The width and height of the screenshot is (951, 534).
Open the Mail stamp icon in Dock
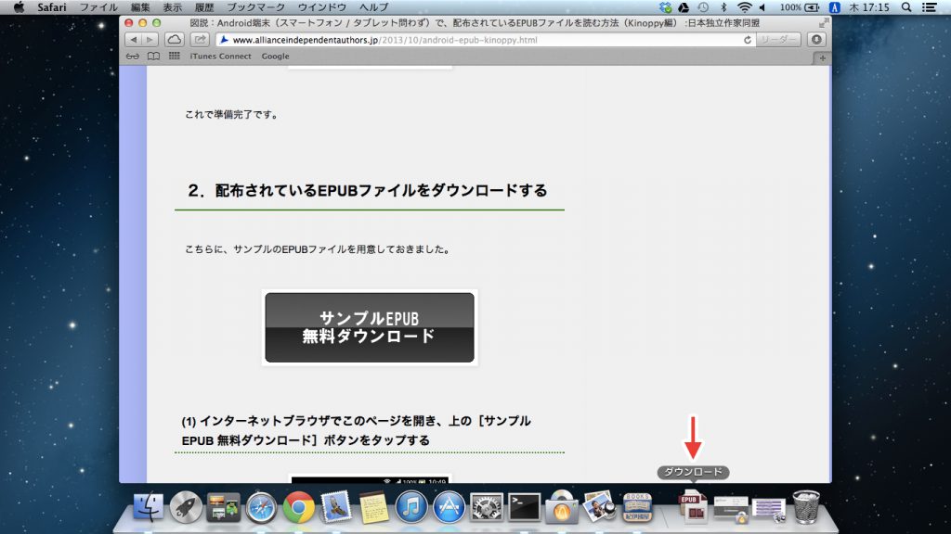tap(336, 507)
